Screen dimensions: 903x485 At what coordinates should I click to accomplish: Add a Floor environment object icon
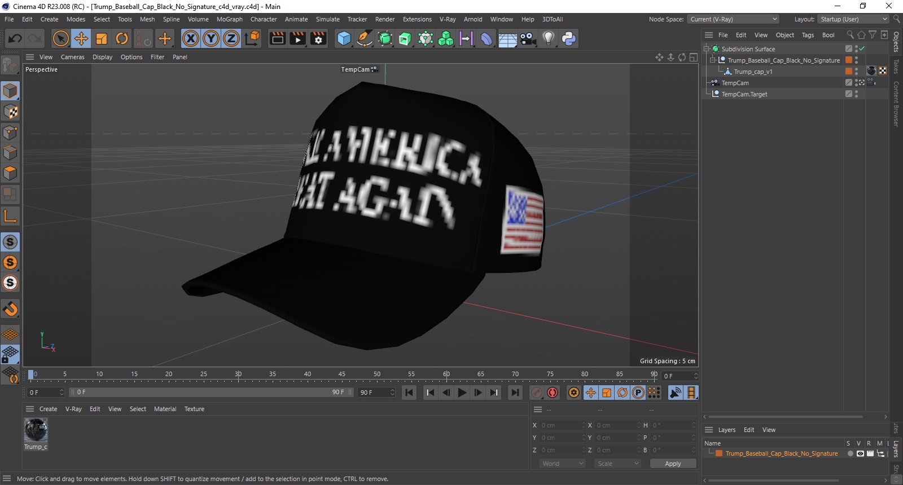[507, 38]
